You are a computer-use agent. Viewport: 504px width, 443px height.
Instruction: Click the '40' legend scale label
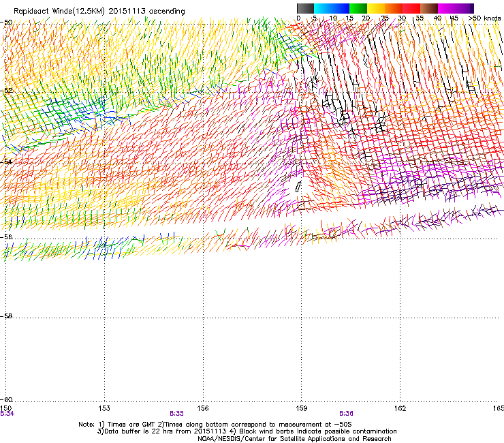[437, 18]
